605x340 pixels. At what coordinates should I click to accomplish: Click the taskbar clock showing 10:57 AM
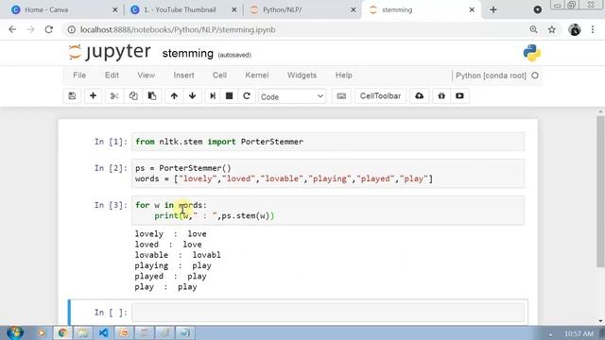(x=579, y=333)
